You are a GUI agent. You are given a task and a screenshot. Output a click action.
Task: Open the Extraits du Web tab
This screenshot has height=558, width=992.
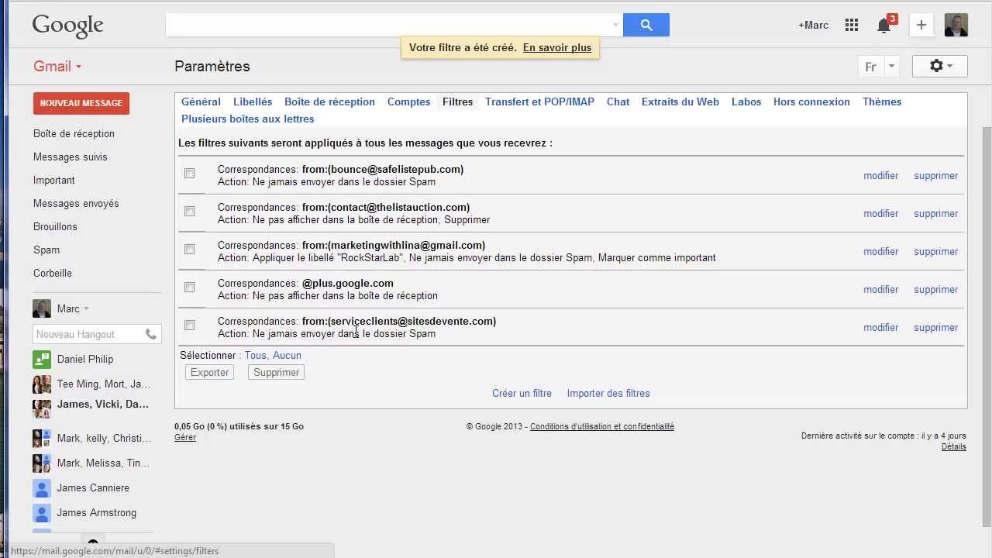pyautogui.click(x=680, y=102)
